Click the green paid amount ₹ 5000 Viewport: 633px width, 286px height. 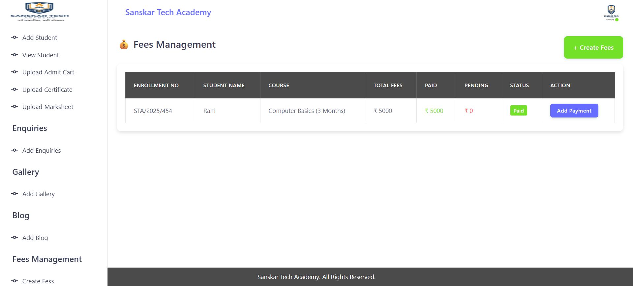[434, 111]
